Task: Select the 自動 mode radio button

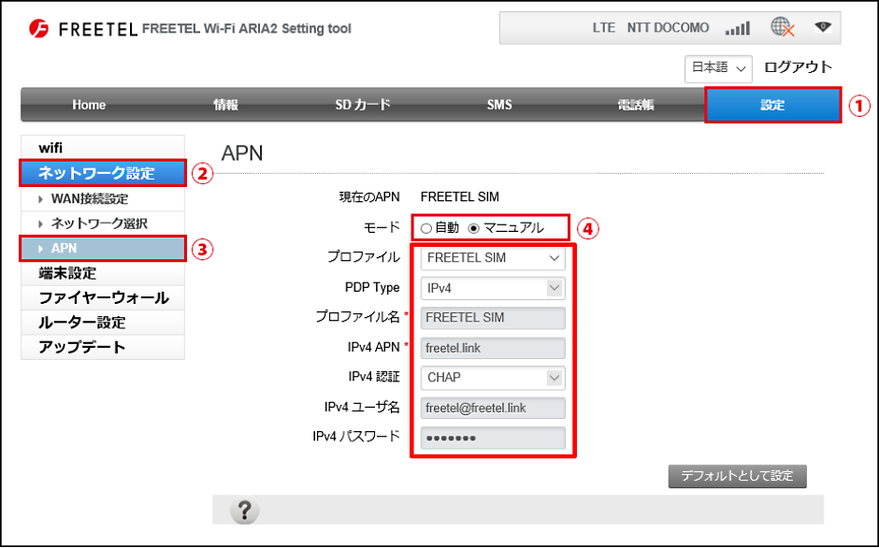Action: (426, 228)
